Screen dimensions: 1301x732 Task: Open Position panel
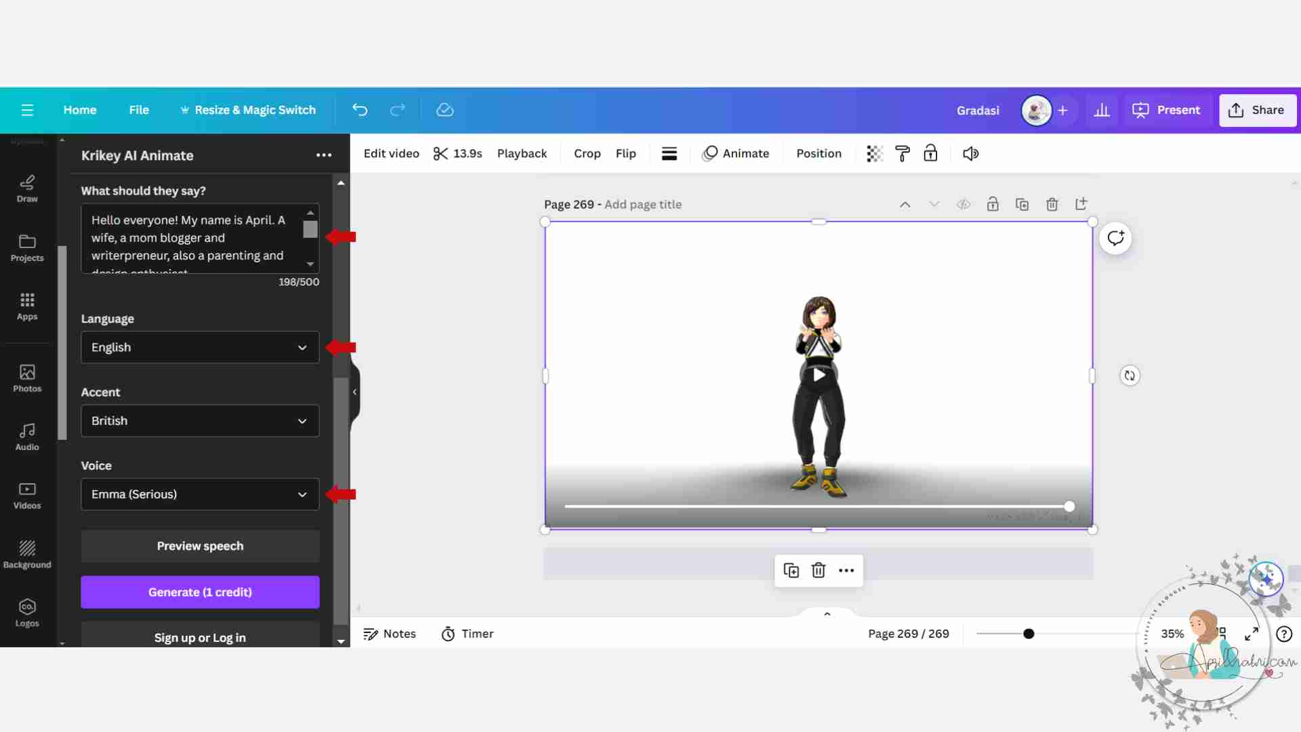[x=819, y=153]
